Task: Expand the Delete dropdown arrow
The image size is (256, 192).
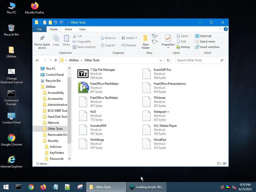Action: (136, 38)
